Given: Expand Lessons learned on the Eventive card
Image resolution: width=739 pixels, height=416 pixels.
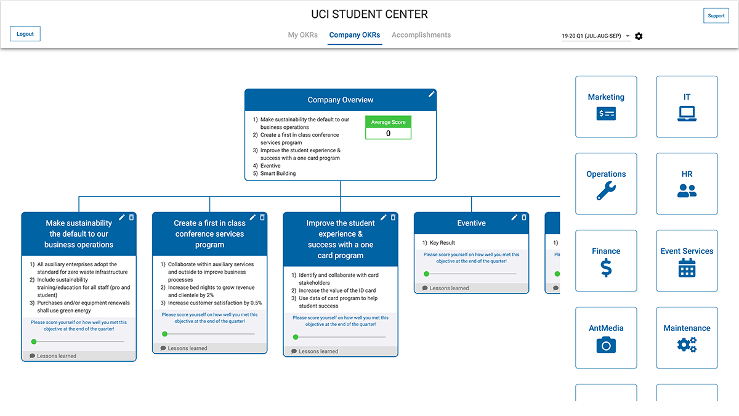Looking at the screenshot, I should 449,288.
